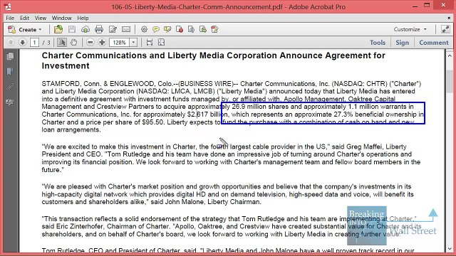Click the 128% zoom value field
This screenshot has height=256, width=456.
(x=119, y=43)
